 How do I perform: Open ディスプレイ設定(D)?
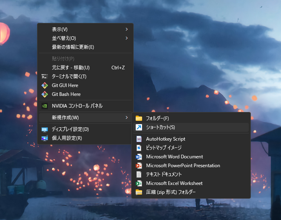tap(85, 129)
